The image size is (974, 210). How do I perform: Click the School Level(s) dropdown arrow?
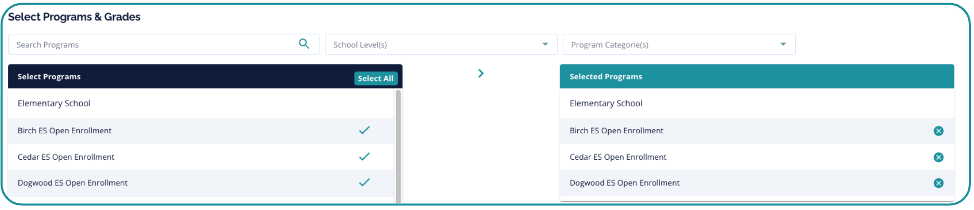(545, 45)
